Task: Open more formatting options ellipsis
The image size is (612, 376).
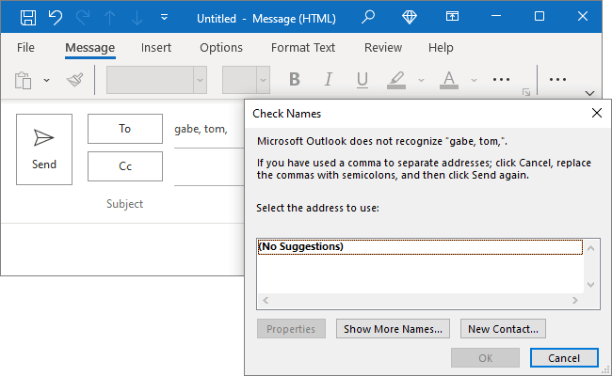Action: tap(501, 80)
